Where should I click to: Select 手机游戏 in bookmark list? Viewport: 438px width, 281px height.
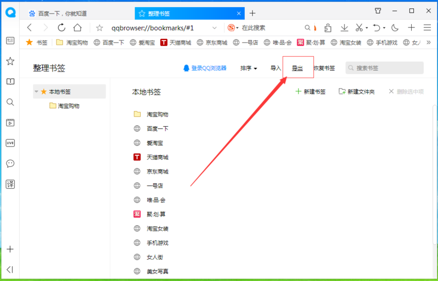151,243
